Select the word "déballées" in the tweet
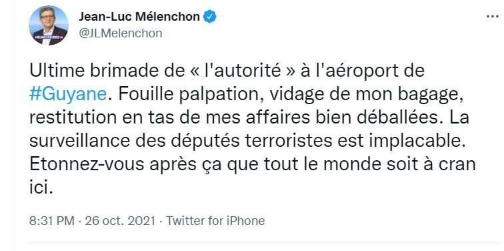 (401, 117)
